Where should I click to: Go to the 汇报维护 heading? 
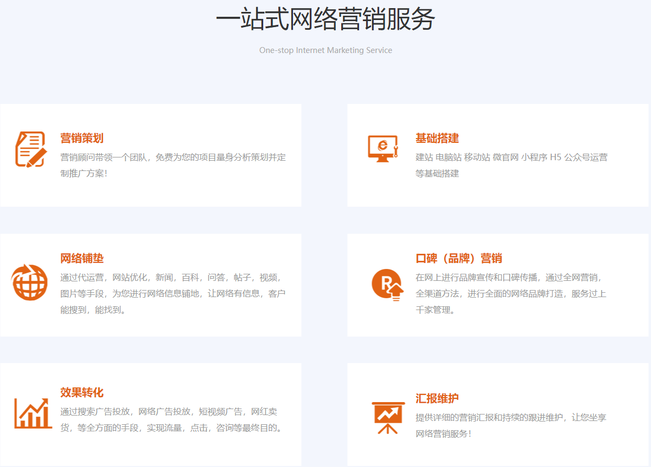click(x=437, y=398)
